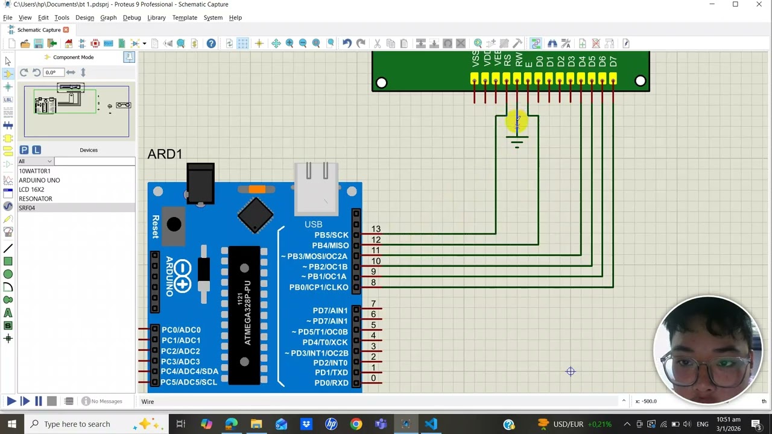The width and height of the screenshot is (772, 434).
Task: Open search and tag with binoculars icon
Action: tap(552, 43)
